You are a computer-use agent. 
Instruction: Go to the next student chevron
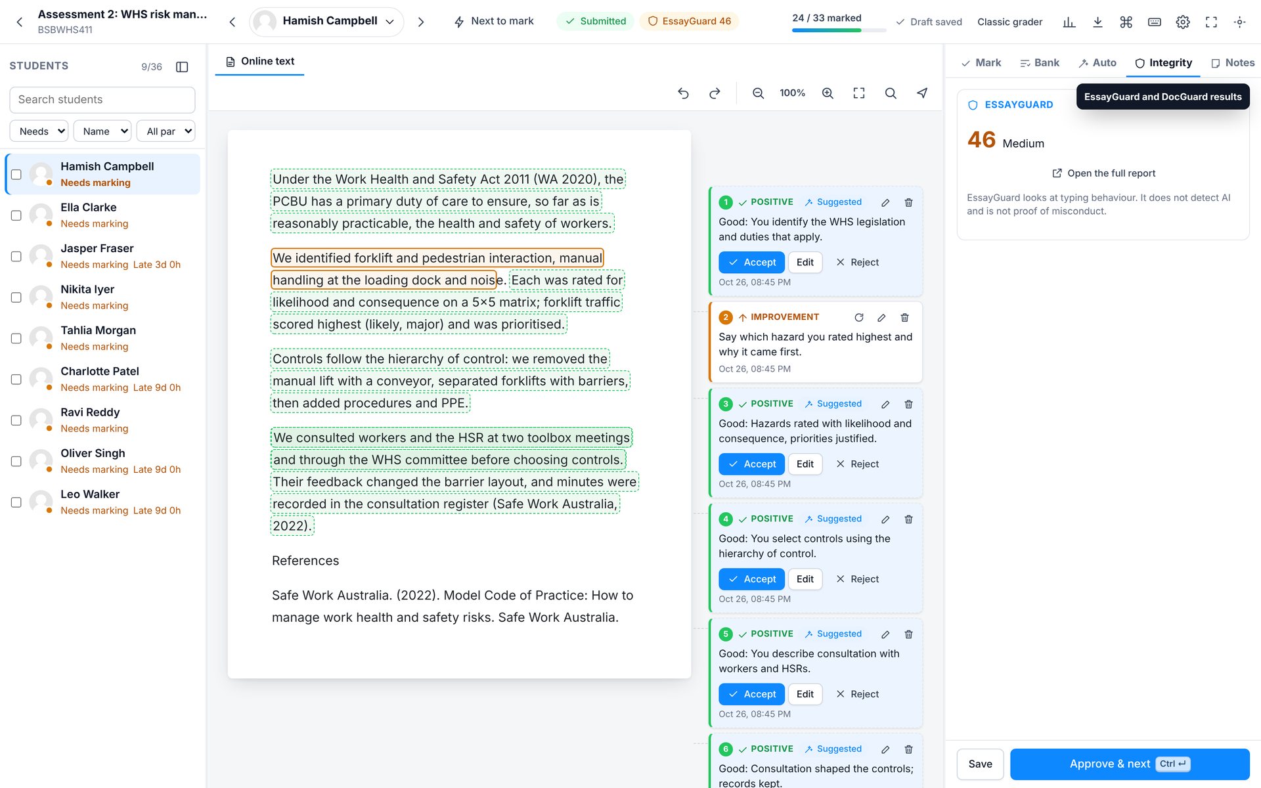coord(421,22)
